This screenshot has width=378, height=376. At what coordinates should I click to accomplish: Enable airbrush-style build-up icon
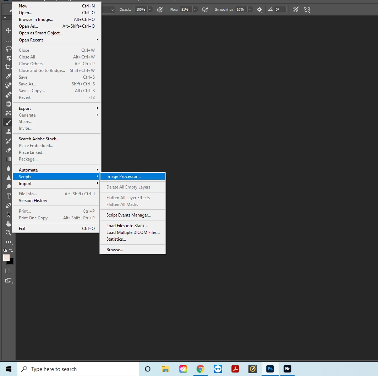coord(205,10)
